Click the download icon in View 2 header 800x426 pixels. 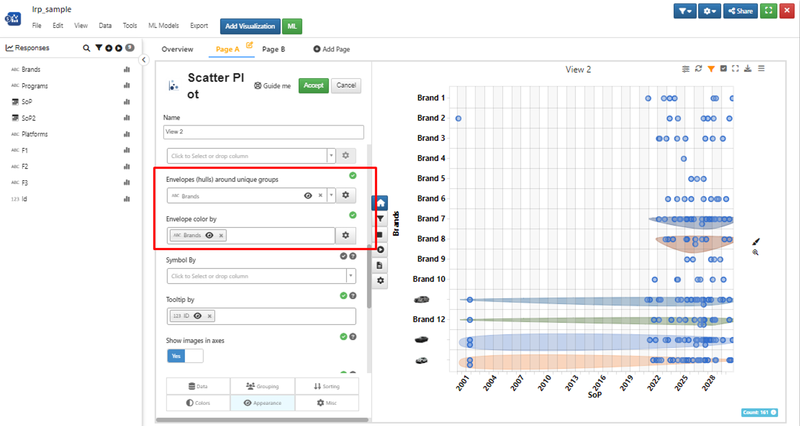748,69
